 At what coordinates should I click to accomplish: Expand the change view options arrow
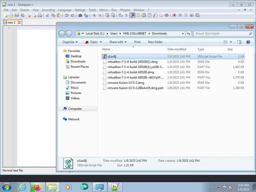click(x=231, y=42)
